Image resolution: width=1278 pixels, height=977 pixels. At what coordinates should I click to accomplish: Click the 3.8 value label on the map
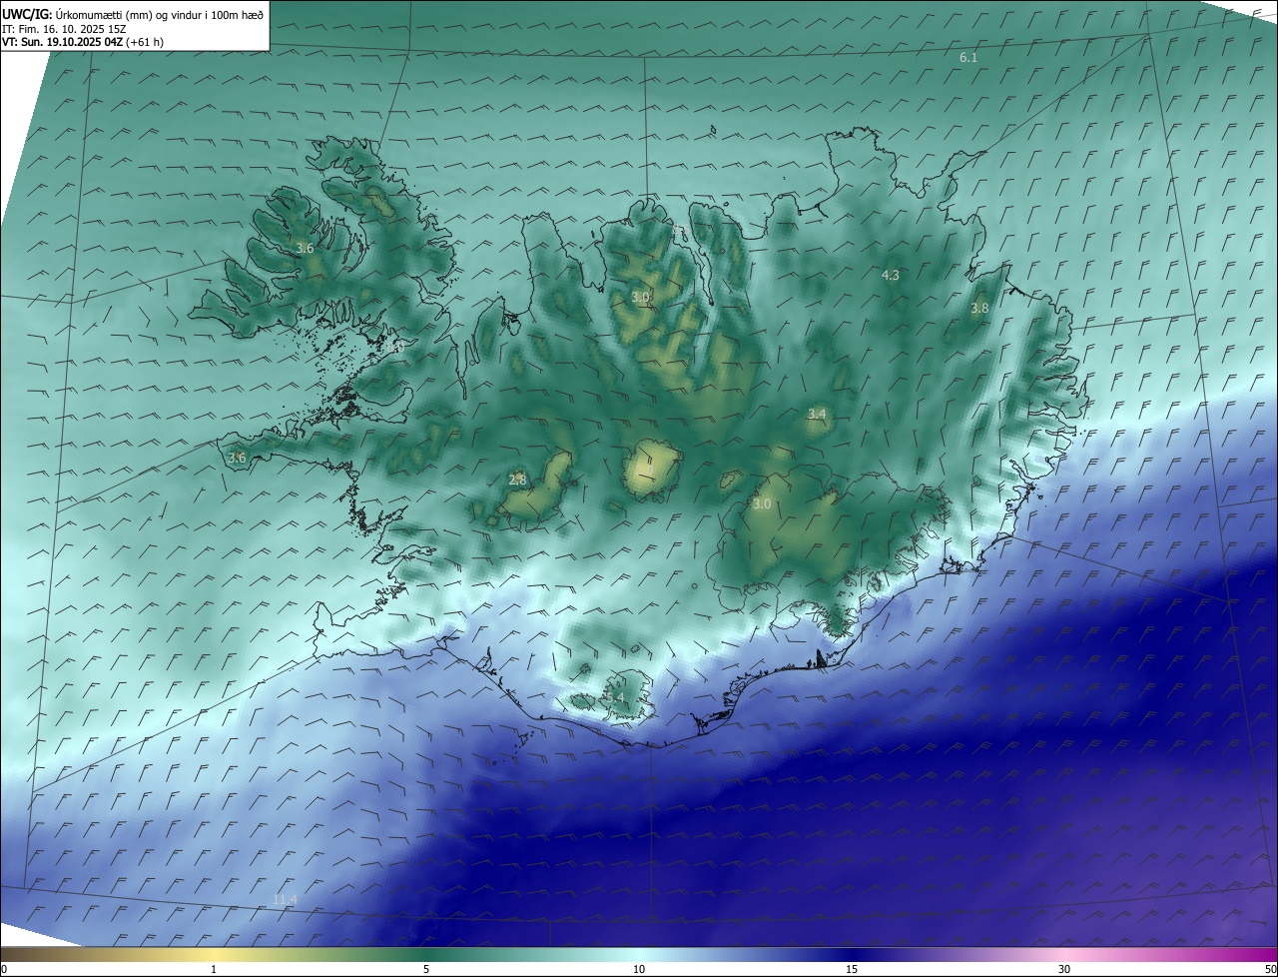tap(979, 309)
